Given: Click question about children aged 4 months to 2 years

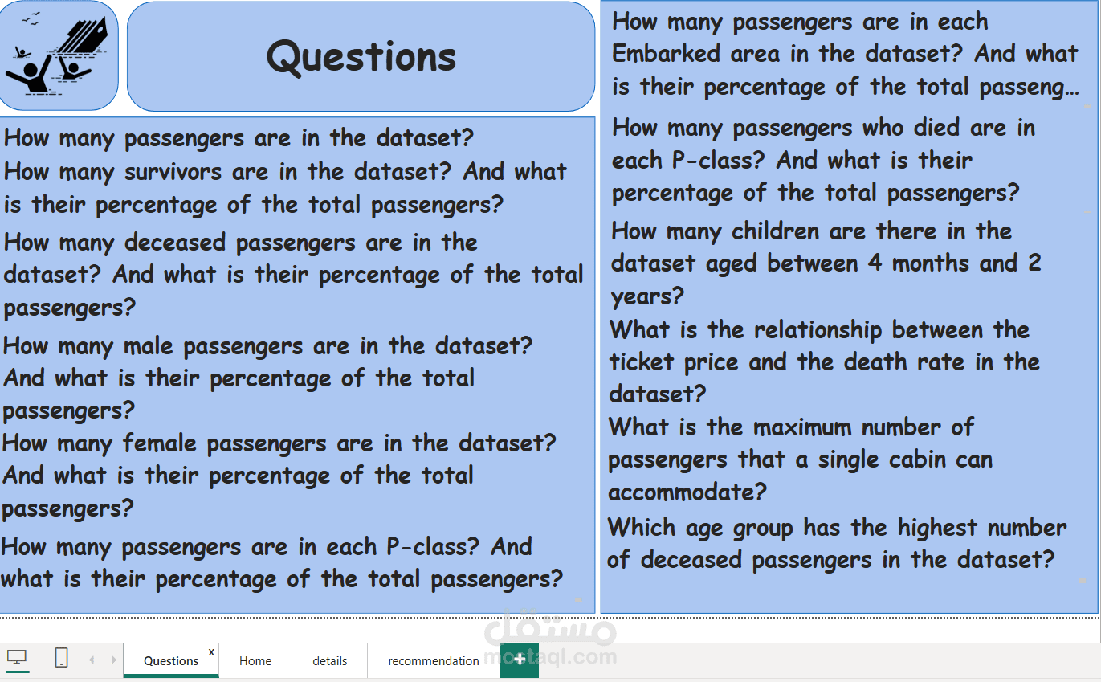Looking at the screenshot, I should click(826, 263).
